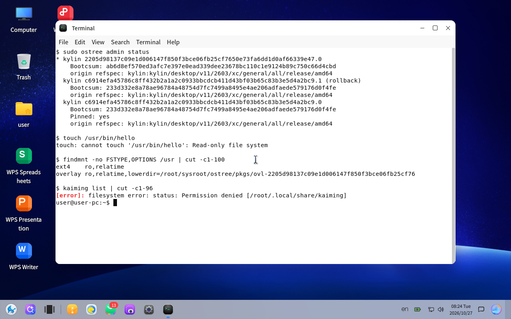Open the taskbar app showing badge 13
The height and width of the screenshot is (319, 511).
click(111, 309)
